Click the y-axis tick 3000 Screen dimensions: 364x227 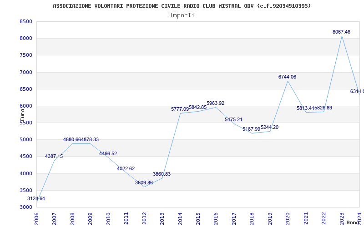click(x=26, y=207)
